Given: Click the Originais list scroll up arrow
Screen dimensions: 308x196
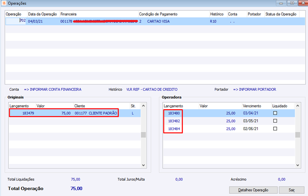Looking at the screenshot, I should tap(144, 106).
